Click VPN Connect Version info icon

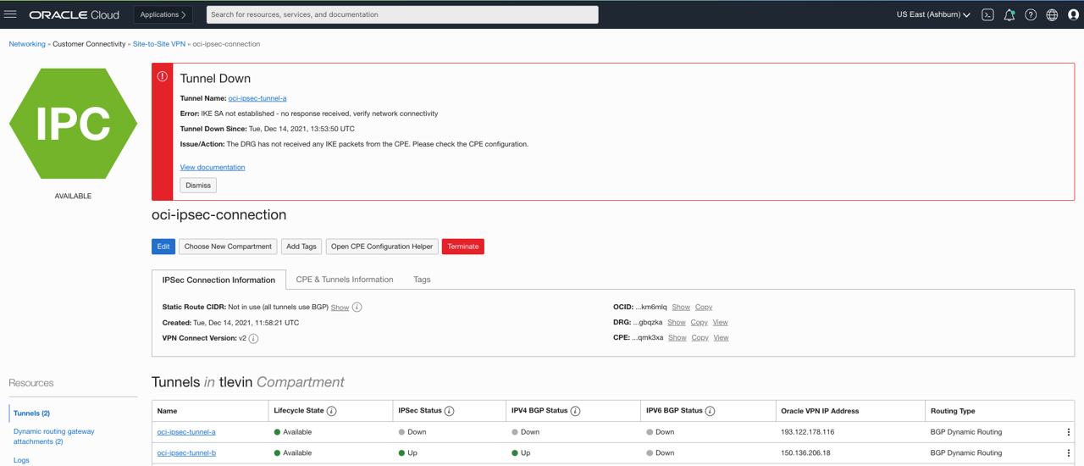click(253, 338)
